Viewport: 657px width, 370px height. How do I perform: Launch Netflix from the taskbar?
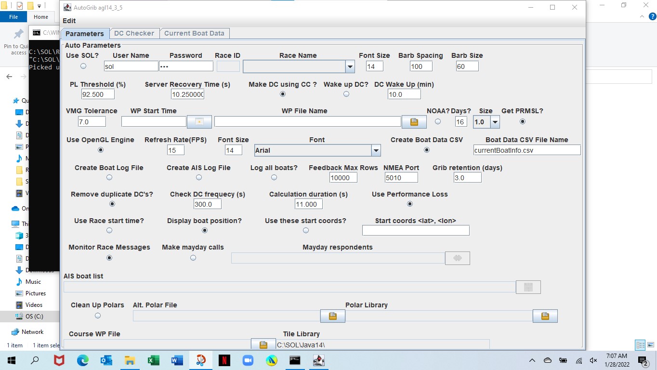224,360
